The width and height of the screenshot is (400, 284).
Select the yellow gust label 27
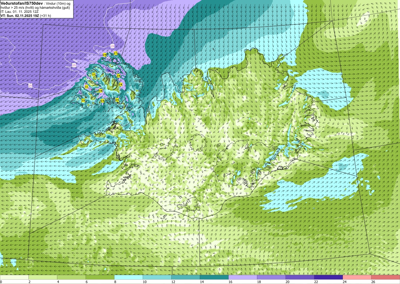(x=116, y=53)
